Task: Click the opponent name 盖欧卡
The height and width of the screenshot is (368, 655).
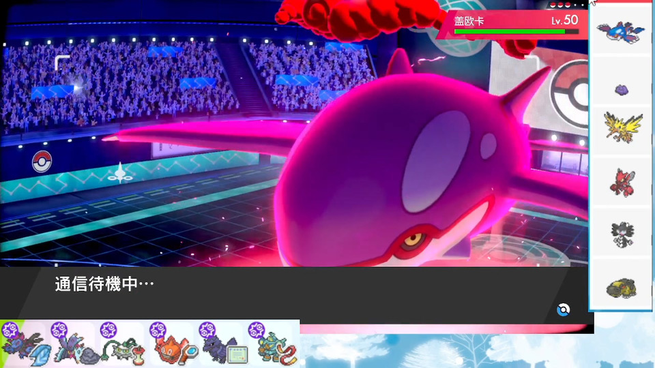Action: [x=469, y=21]
